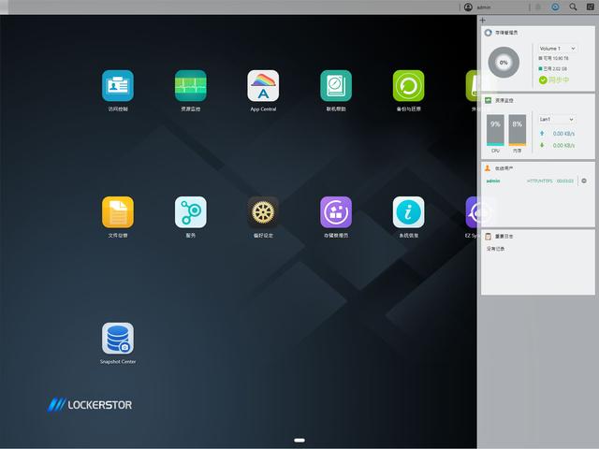Select the desktop page indicator dot
Viewport: 599px width, 449px height.
click(x=299, y=439)
